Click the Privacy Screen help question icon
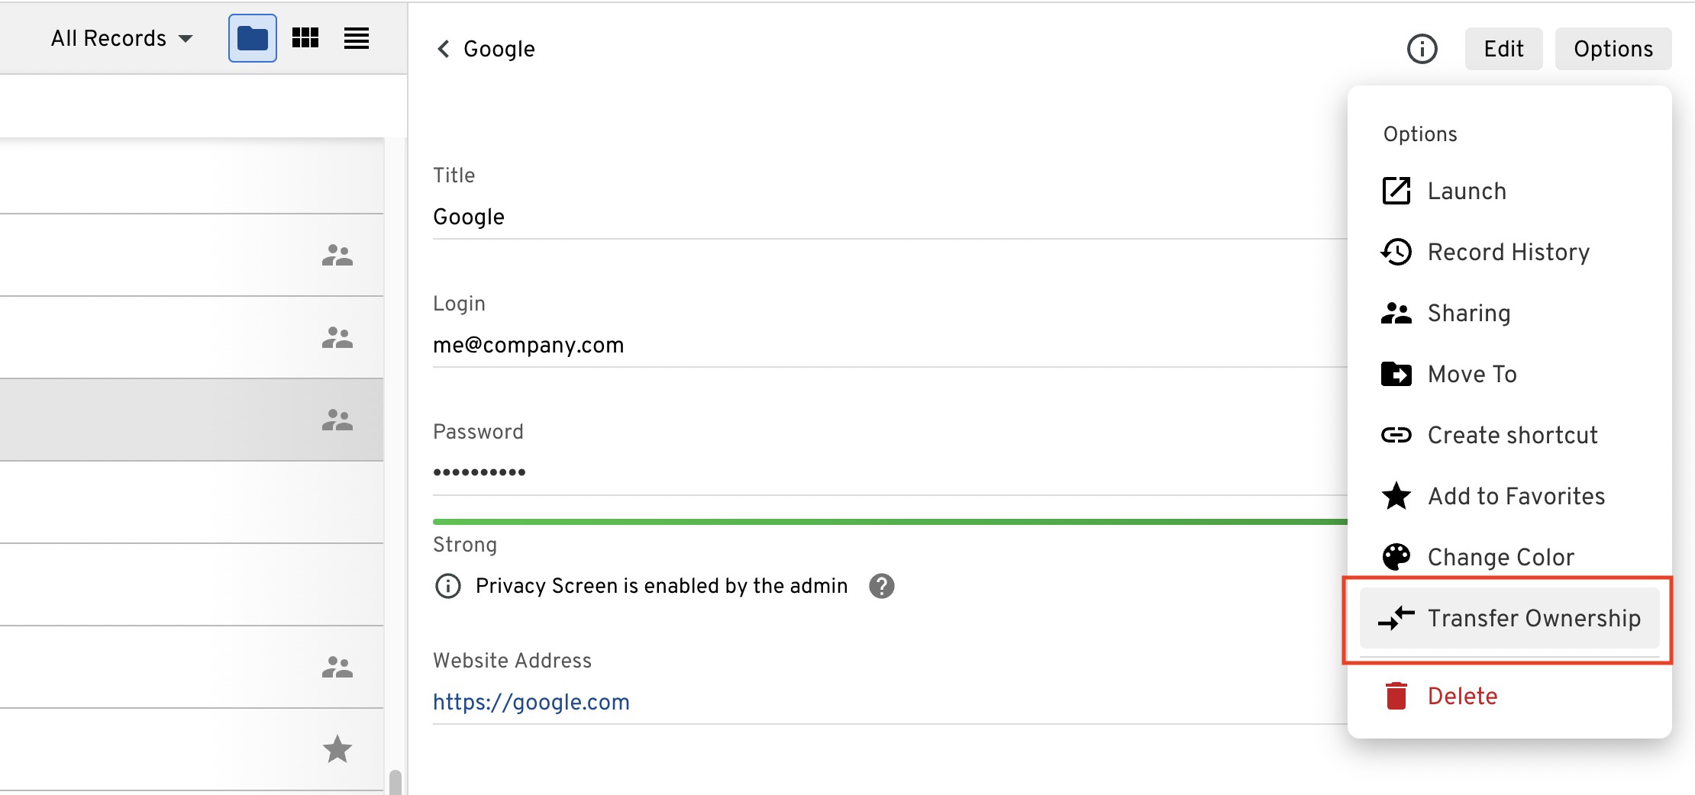Image resolution: width=1695 pixels, height=795 pixels. coord(882,586)
